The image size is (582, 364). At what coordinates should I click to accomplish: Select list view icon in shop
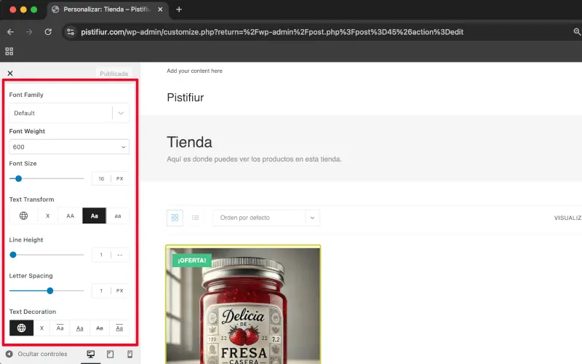coord(195,218)
